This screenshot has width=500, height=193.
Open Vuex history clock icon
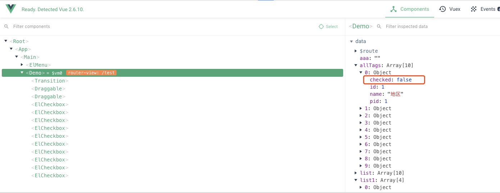point(442,9)
